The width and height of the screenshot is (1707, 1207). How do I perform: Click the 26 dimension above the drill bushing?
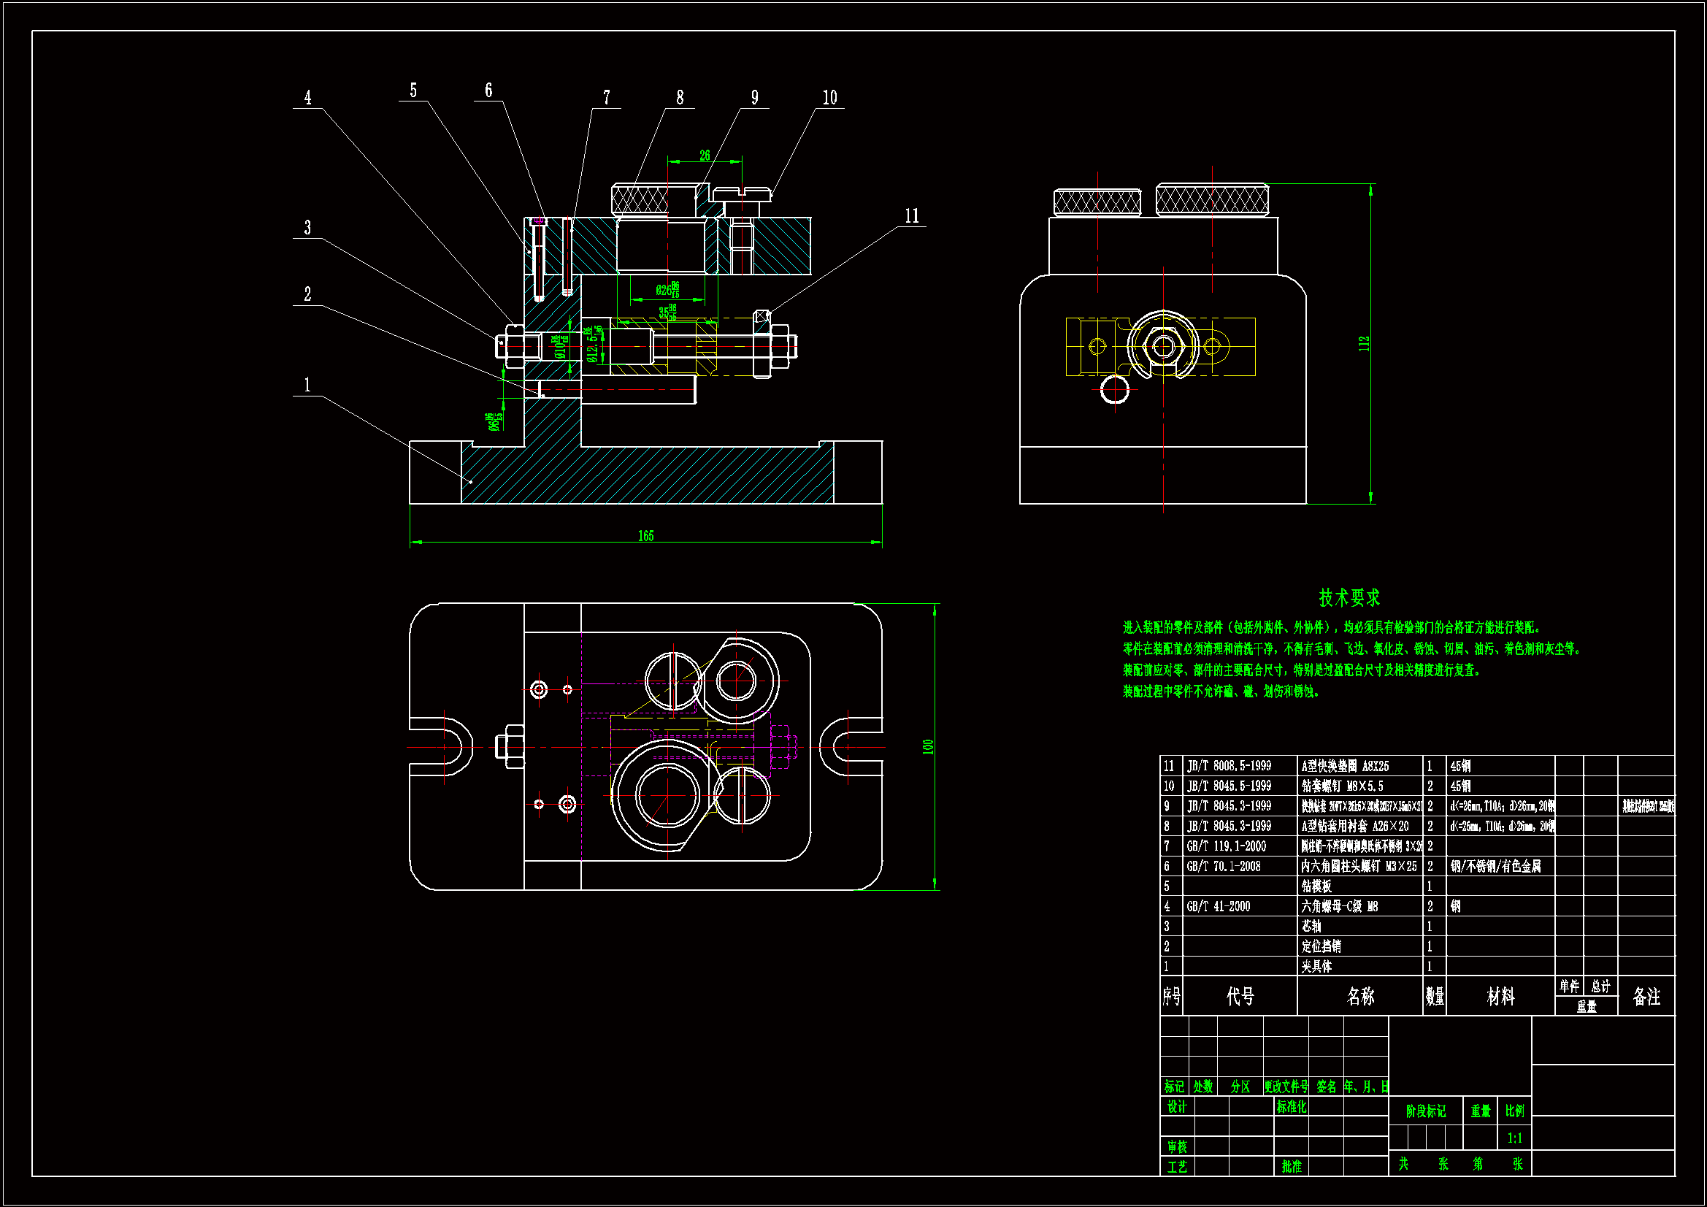click(x=704, y=156)
